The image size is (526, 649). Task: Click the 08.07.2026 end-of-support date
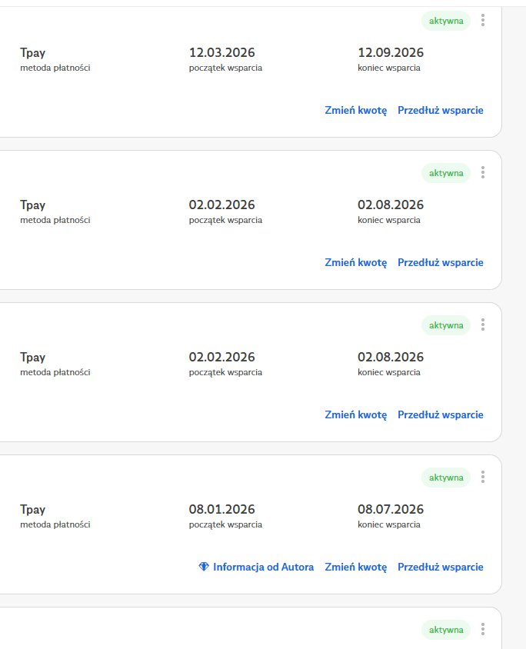tap(391, 509)
